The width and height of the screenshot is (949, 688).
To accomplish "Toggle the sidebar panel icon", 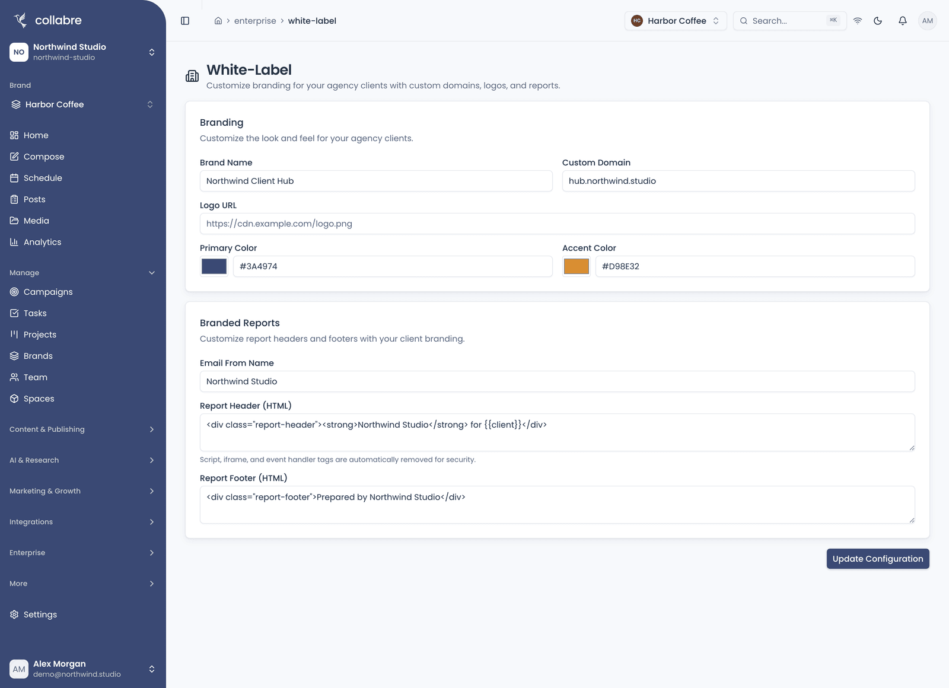I will point(185,21).
